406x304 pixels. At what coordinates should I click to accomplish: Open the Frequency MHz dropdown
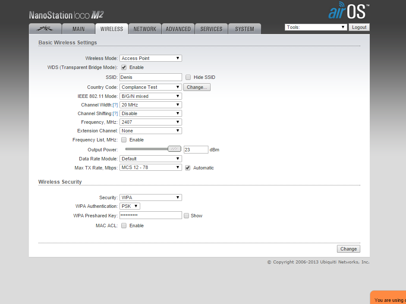151,122
